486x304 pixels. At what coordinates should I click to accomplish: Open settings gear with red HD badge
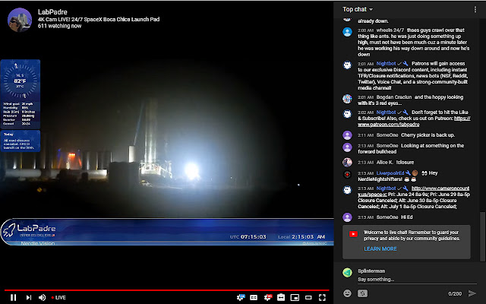268,297
